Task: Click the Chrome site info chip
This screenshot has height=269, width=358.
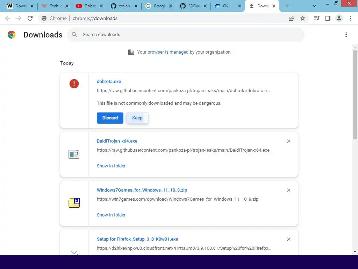Action: (x=54, y=18)
